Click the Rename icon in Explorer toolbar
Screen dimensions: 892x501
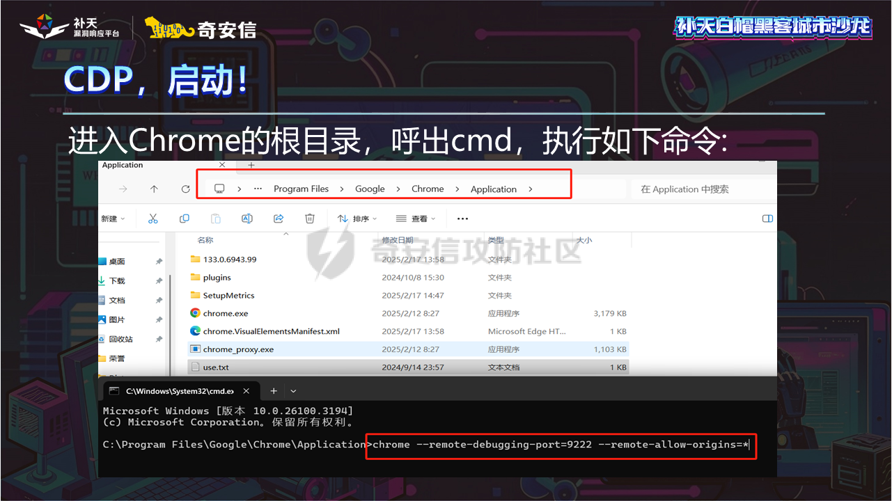[247, 218]
